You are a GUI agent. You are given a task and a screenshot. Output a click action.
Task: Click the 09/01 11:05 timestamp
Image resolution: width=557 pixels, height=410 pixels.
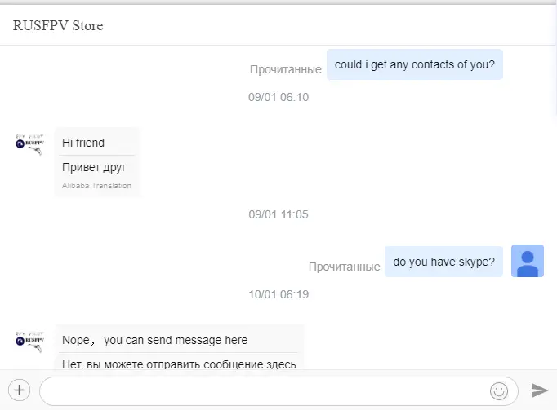click(278, 214)
